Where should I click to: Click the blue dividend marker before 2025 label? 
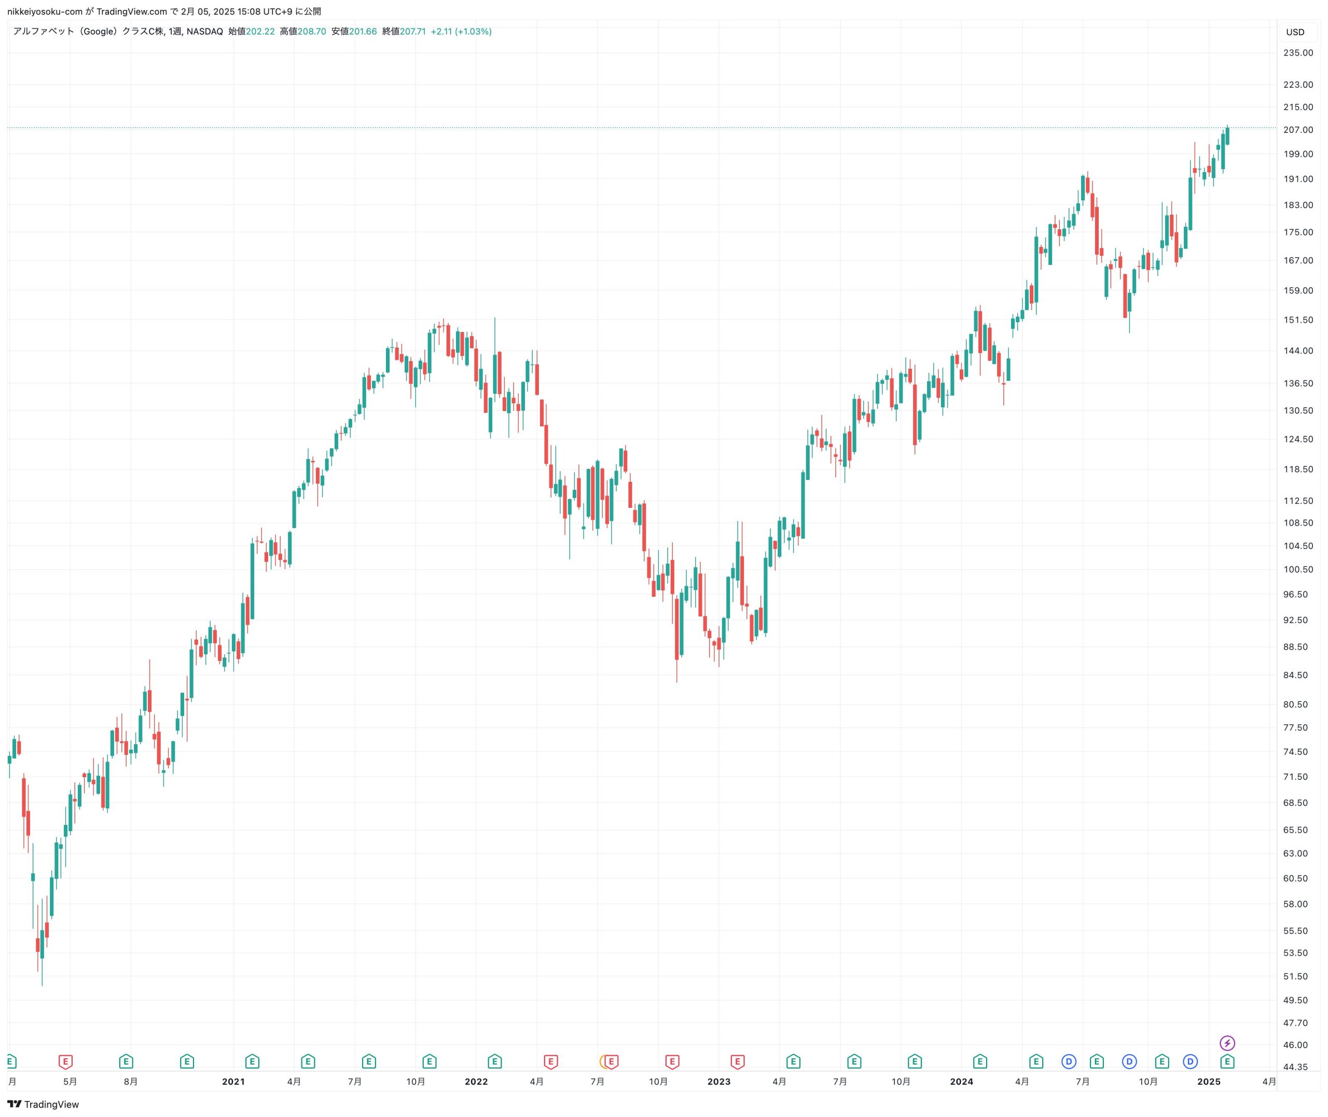pos(1190,1061)
